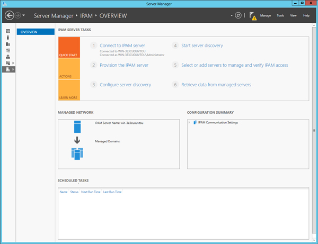Open the Notifications flag with warning
318x244 pixels.
pos(253,16)
